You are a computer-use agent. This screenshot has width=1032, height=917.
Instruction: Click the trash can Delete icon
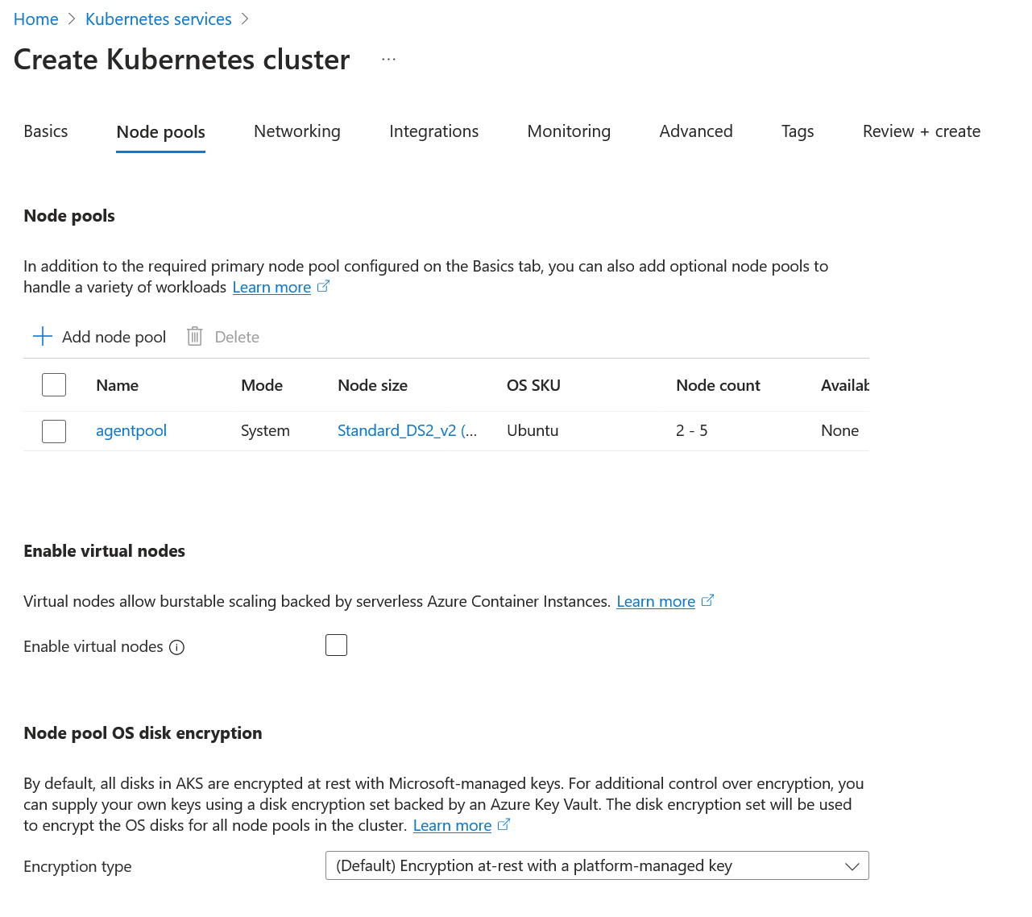(x=194, y=337)
